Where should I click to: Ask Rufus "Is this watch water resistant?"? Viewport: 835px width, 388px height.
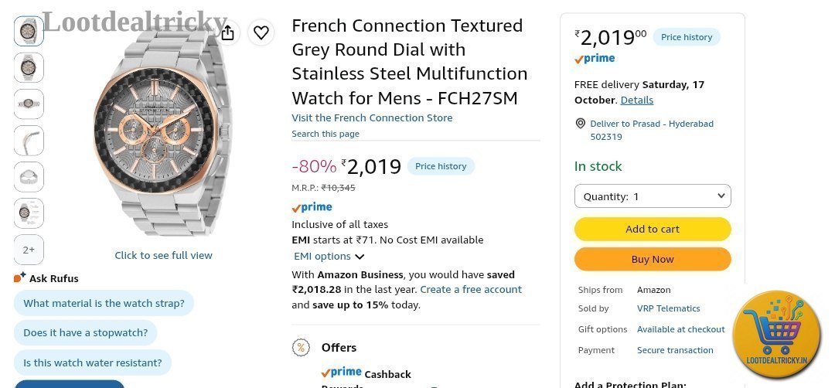[x=93, y=362]
